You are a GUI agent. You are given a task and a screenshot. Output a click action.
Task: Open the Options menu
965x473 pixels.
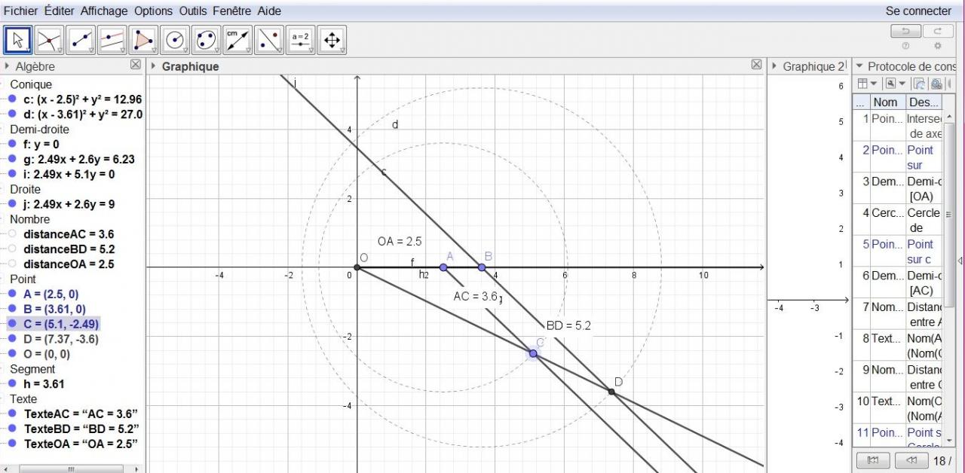tap(153, 11)
